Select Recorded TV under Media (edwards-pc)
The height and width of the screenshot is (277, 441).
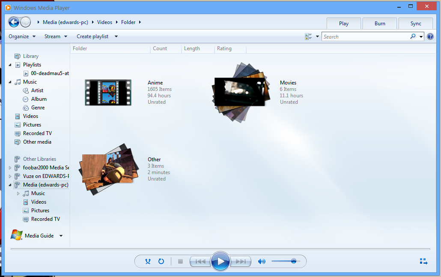pos(45,219)
